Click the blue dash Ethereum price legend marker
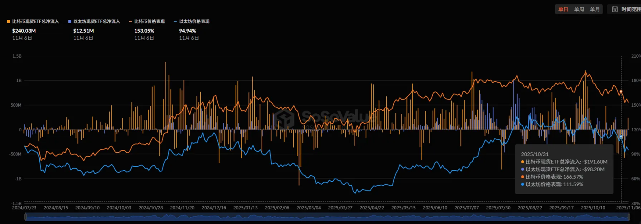 (x=175, y=21)
